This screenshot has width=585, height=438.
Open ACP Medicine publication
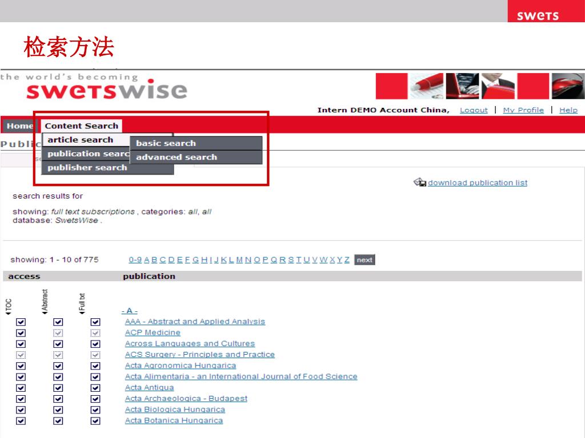point(153,332)
